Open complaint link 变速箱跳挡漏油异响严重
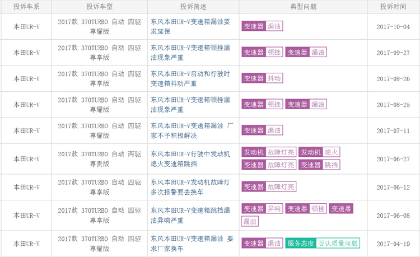Screen dimensions: 420x257 (190, 216)
